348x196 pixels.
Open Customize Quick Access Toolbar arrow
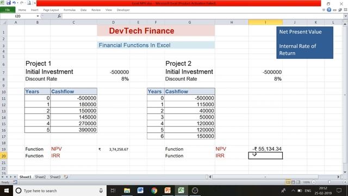pos(35,3)
